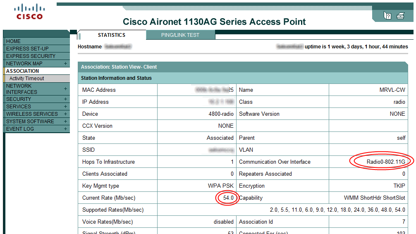Expand WIRELESS SERVICES plus sign

point(65,114)
